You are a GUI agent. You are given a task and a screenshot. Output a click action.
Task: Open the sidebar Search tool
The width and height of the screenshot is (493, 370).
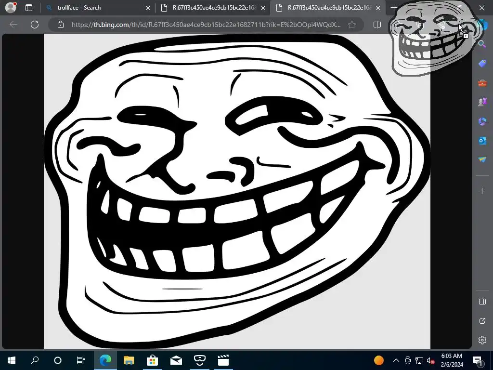tap(482, 44)
